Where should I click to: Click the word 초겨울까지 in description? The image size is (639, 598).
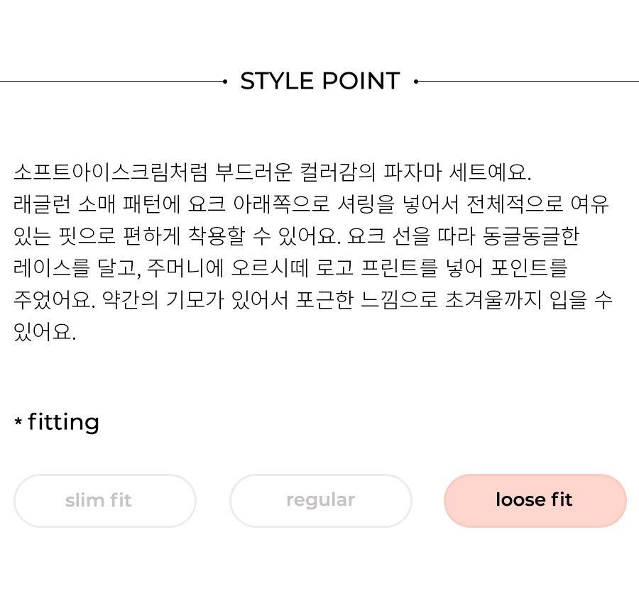coord(493,300)
